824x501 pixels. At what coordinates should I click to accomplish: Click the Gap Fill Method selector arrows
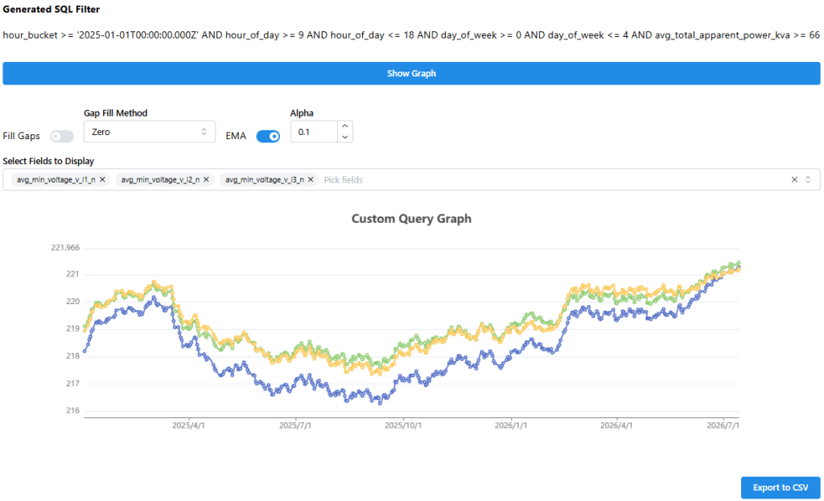[x=204, y=132]
